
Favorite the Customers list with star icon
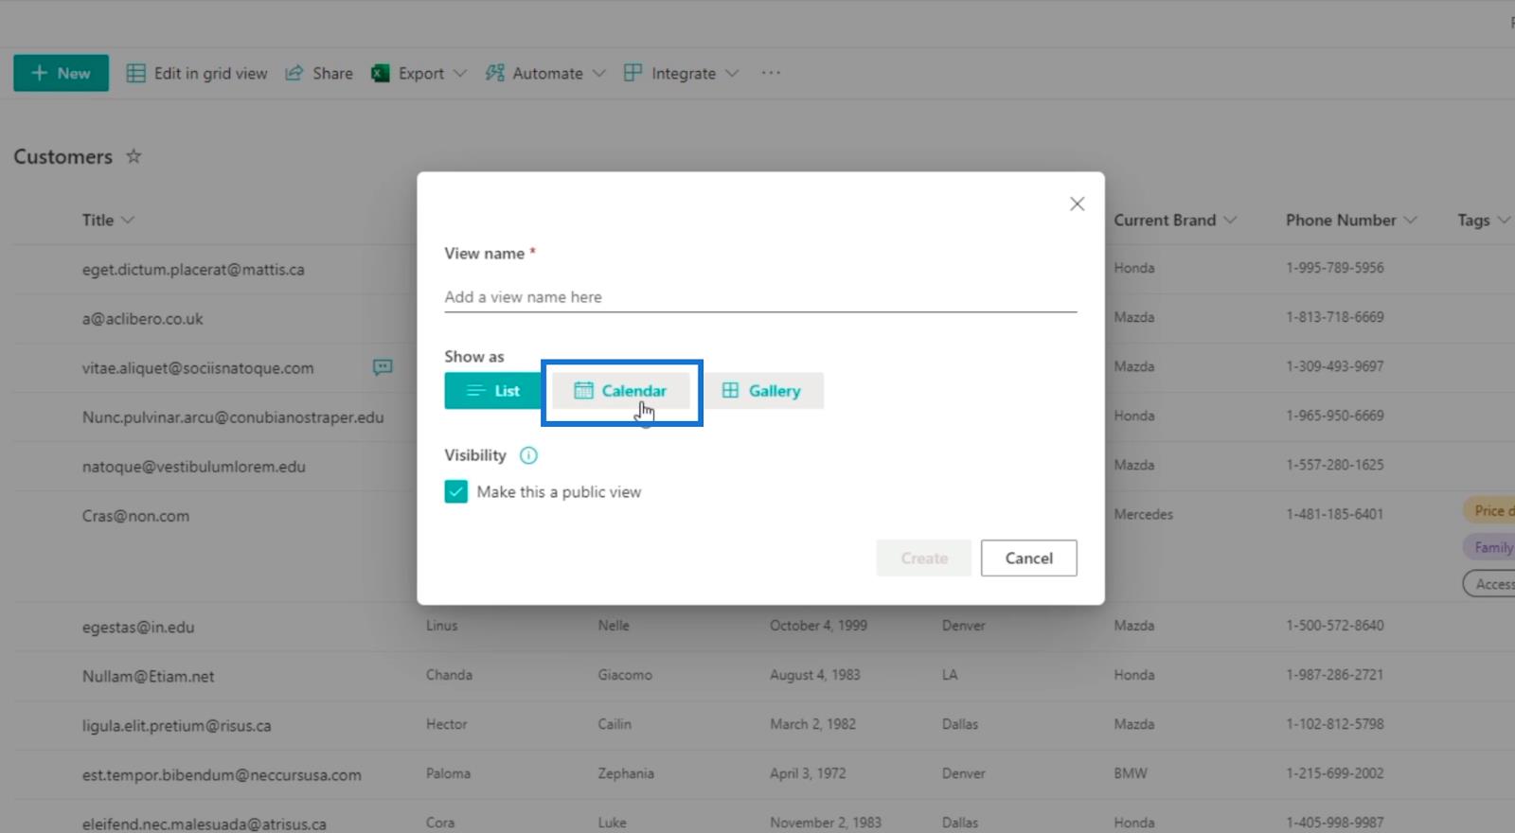(134, 156)
